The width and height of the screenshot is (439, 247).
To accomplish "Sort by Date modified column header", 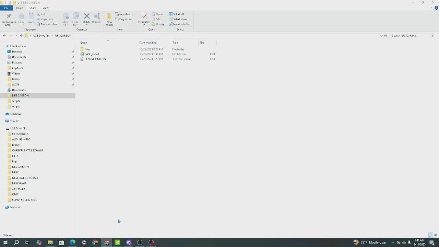I will click(x=154, y=43).
